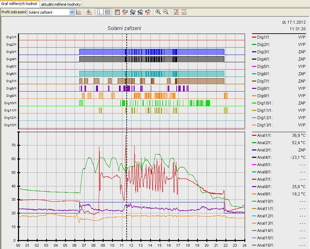310x249 pixels.
Task: Toggle the chart grid button
Action: tap(107, 12)
